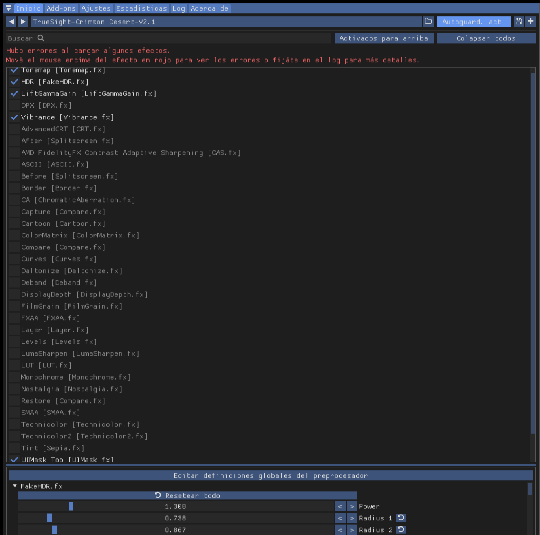Disable the Vibrance effect checkbox
The height and width of the screenshot is (535, 540).
(15, 117)
